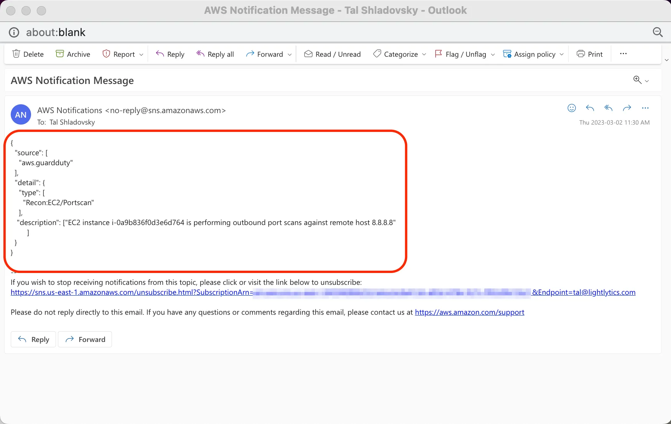Screen dimensions: 671x424
Task: Print the email message
Action: [x=590, y=54]
